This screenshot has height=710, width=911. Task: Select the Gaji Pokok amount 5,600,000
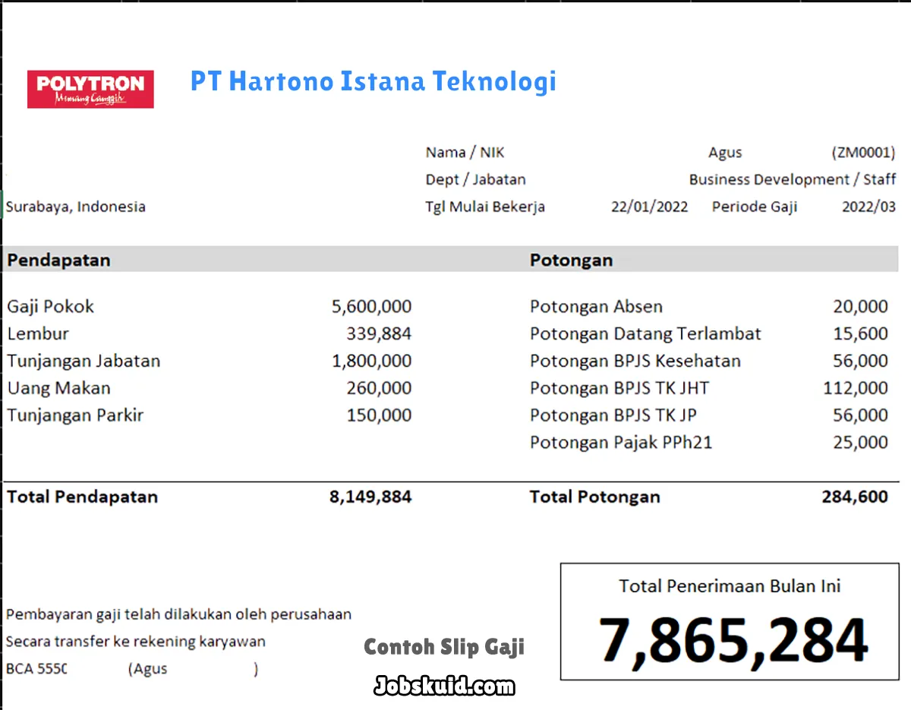(x=371, y=307)
